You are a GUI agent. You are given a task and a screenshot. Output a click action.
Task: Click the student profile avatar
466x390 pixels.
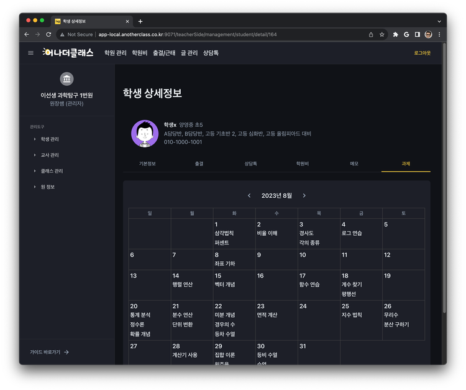click(145, 134)
